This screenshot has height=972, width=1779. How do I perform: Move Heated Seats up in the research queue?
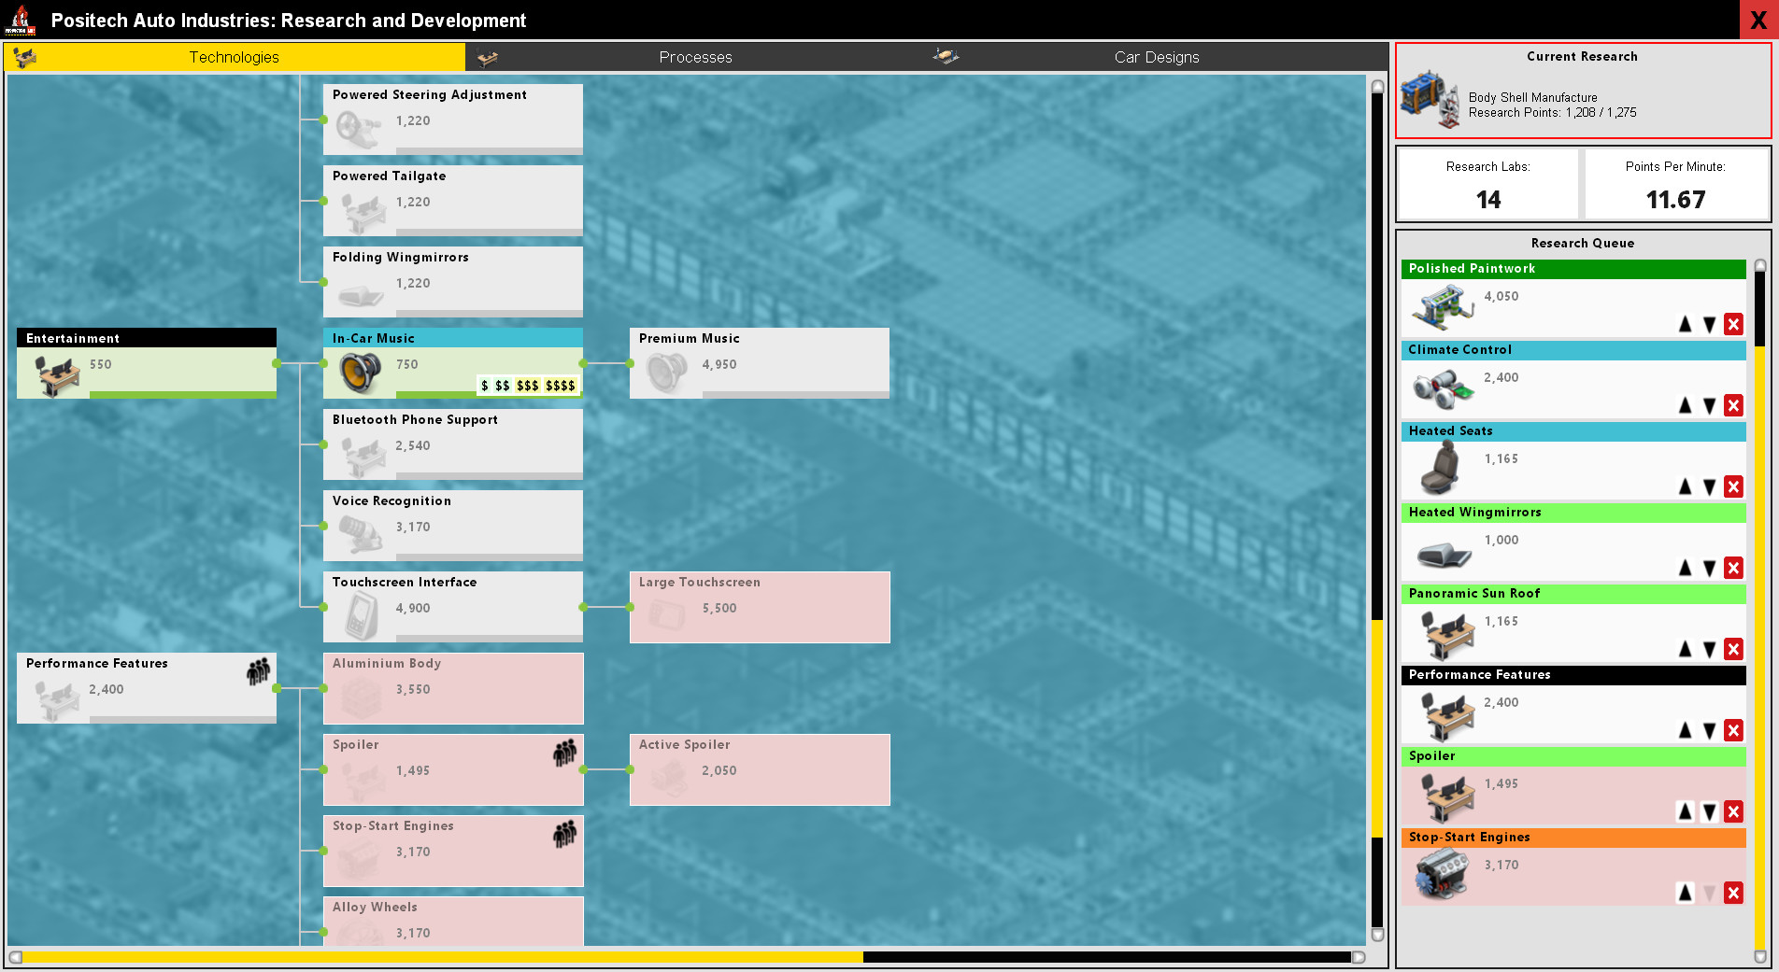(1686, 486)
